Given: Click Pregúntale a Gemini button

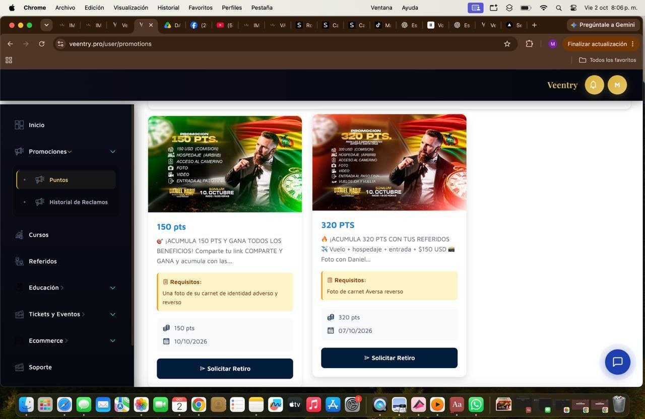Looking at the screenshot, I should (603, 25).
